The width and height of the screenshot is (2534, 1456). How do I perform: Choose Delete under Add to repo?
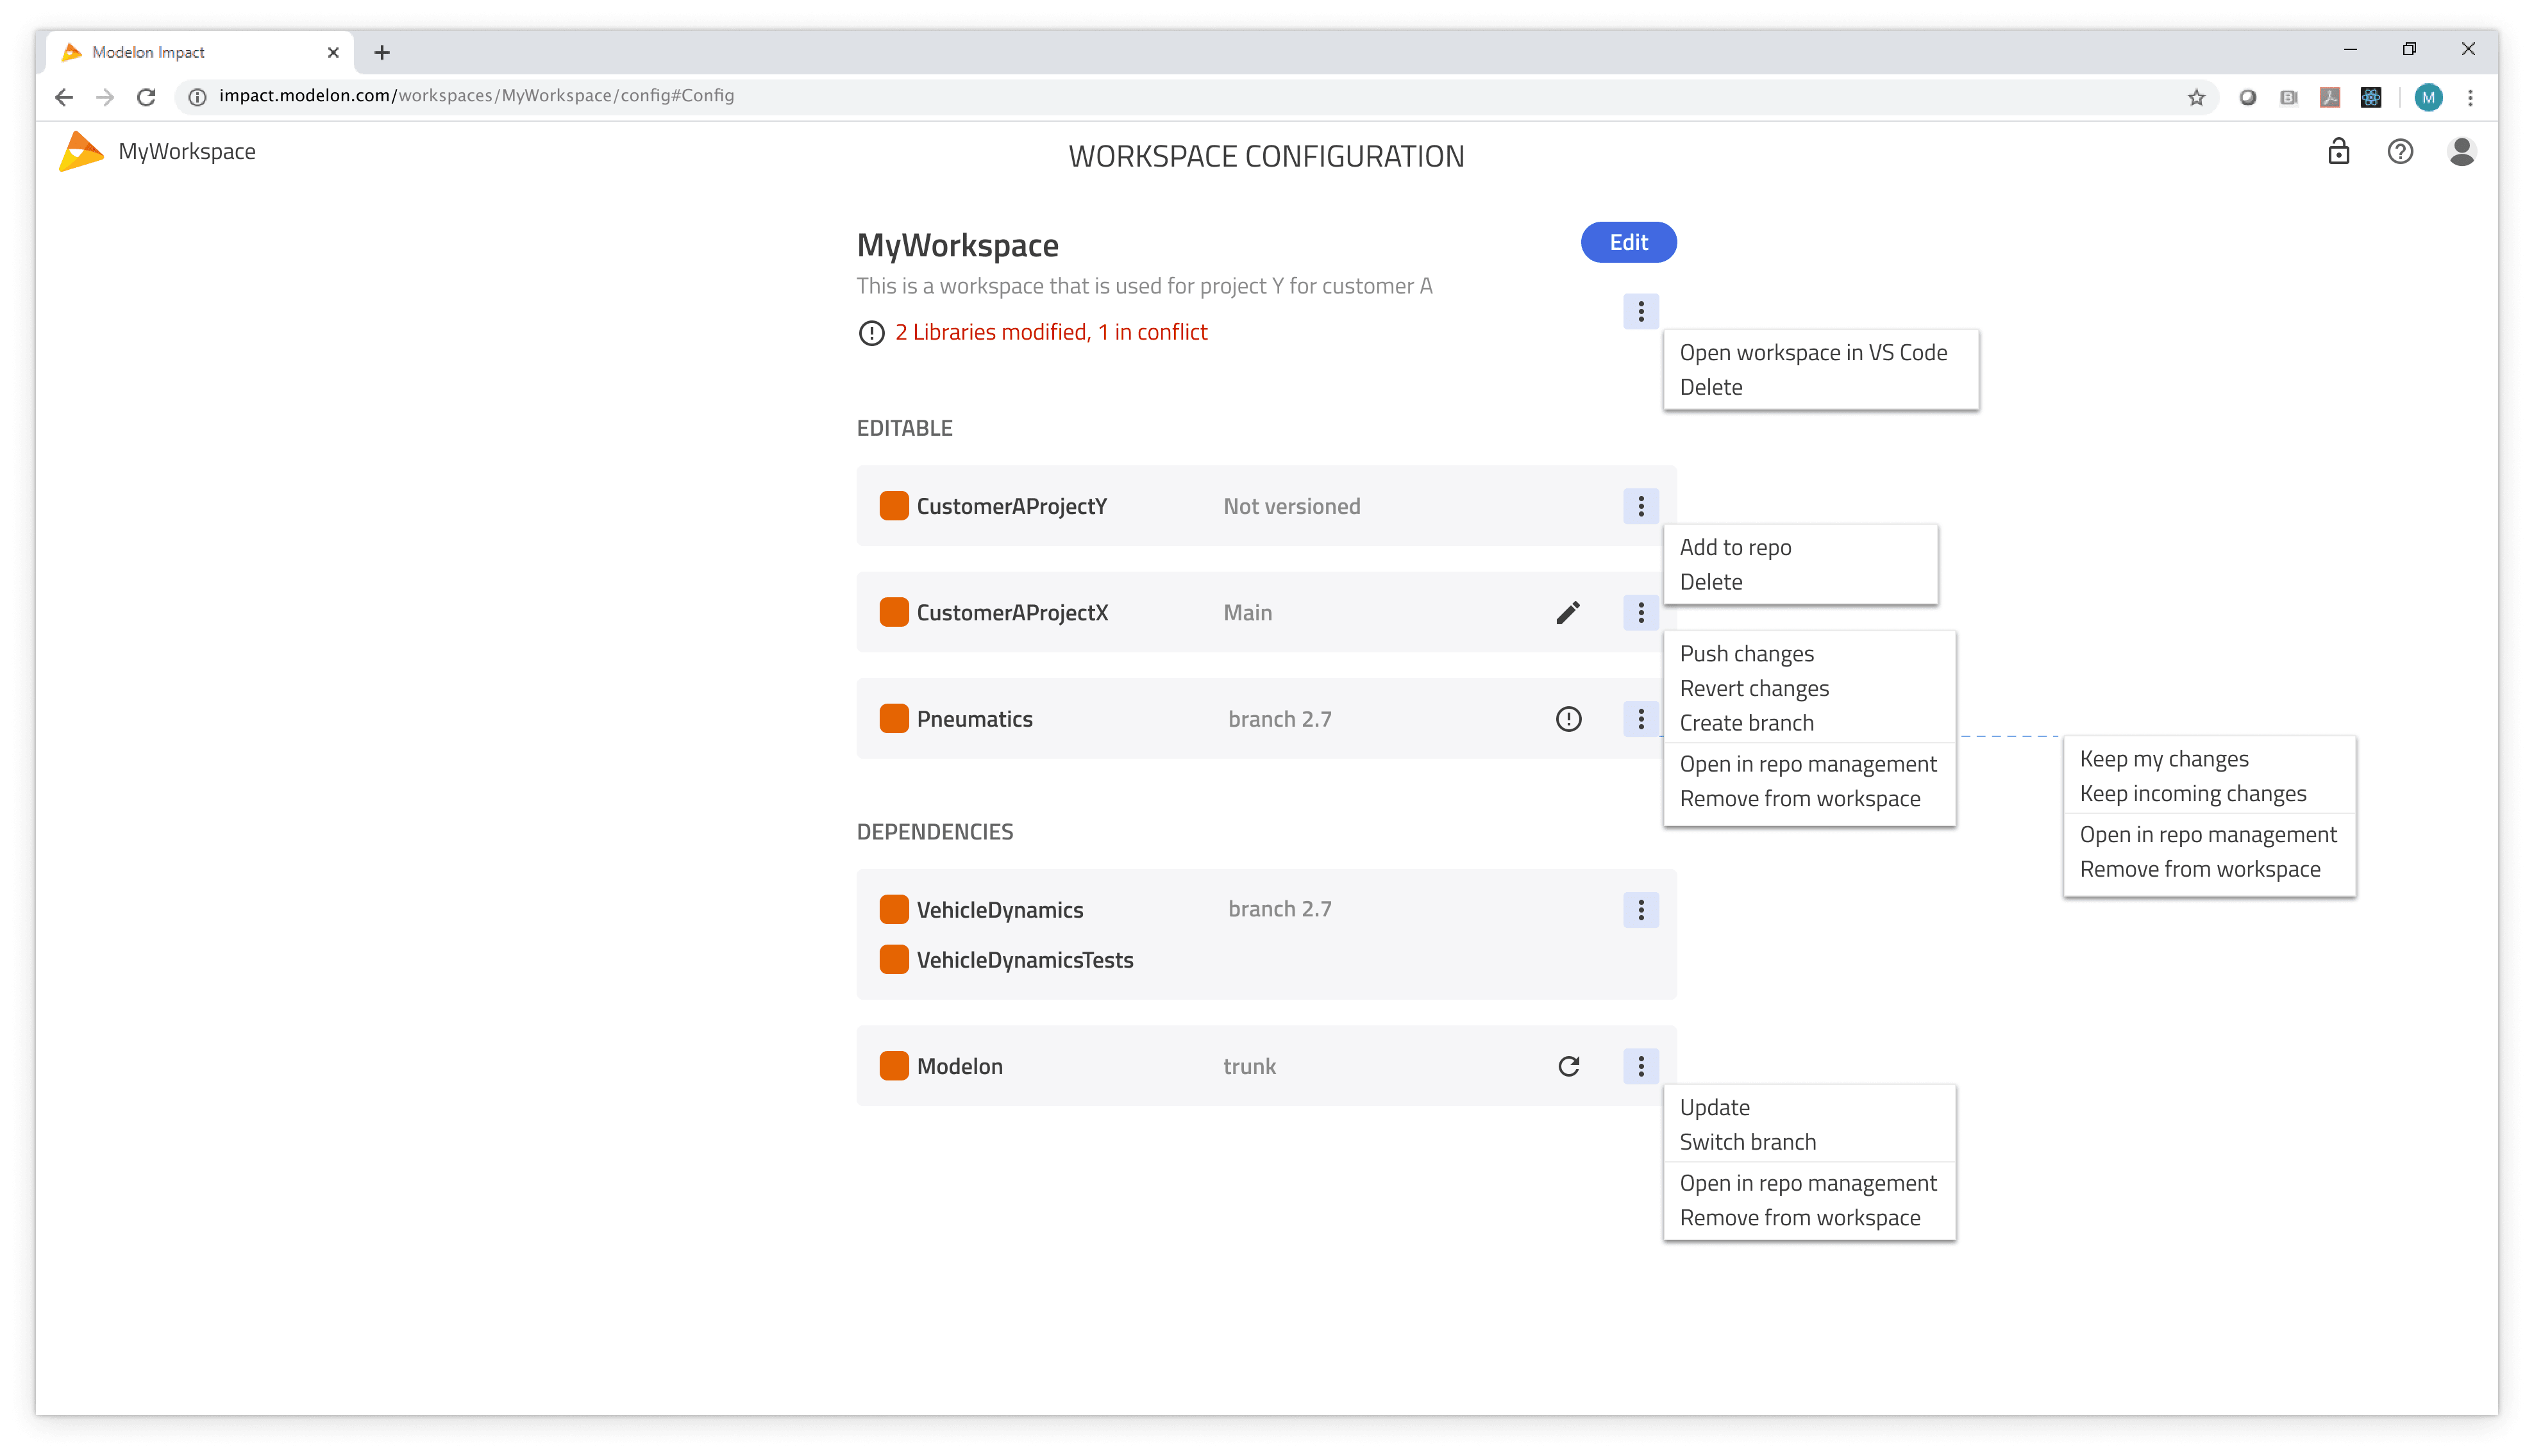tap(1711, 582)
